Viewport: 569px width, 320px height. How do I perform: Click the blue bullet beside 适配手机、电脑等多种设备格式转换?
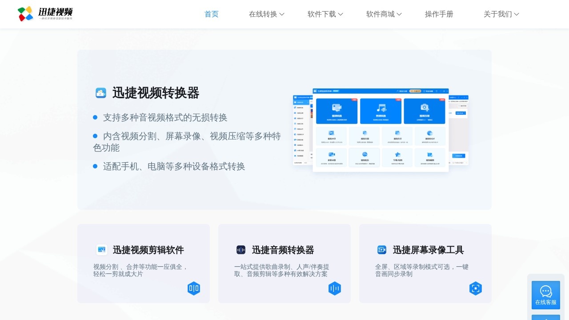(95, 166)
